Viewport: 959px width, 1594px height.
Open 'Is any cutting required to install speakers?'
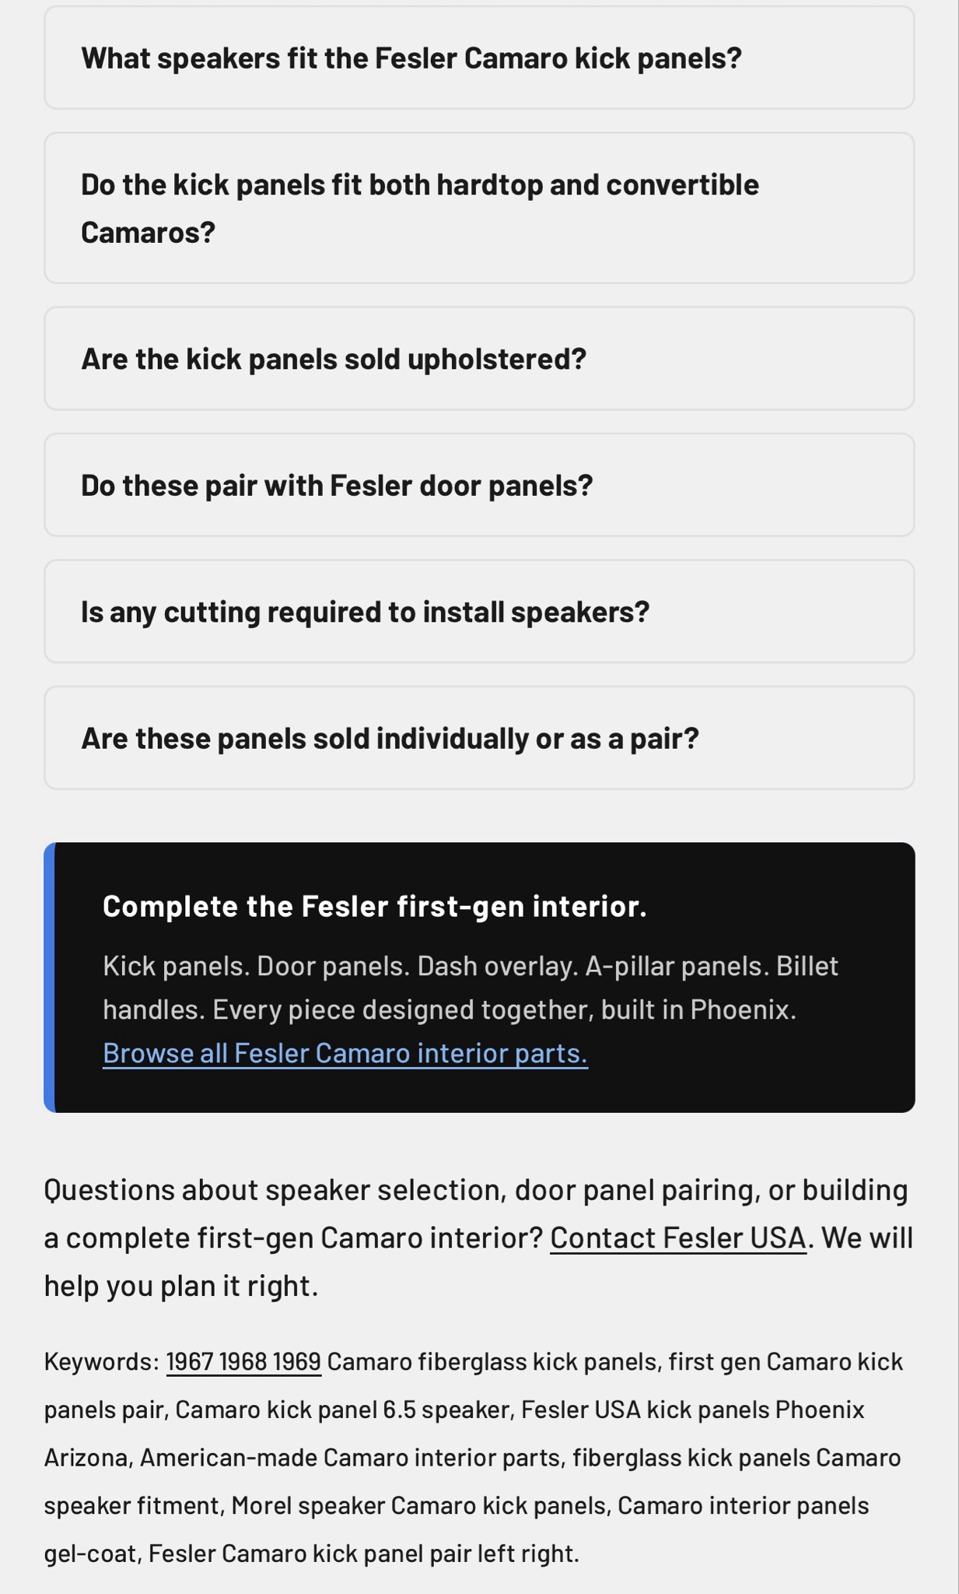point(365,612)
